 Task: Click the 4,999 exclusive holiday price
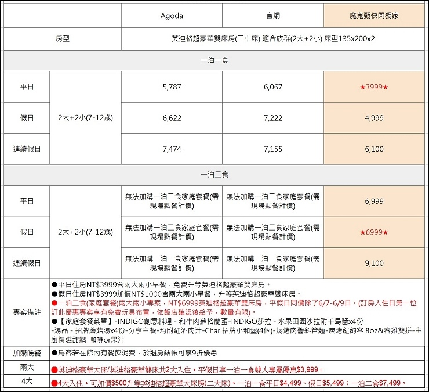pyautogui.click(x=374, y=118)
